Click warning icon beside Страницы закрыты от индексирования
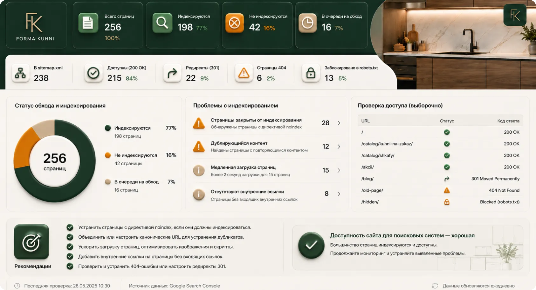Viewport: 536px width, 290px height. point(199,123)
